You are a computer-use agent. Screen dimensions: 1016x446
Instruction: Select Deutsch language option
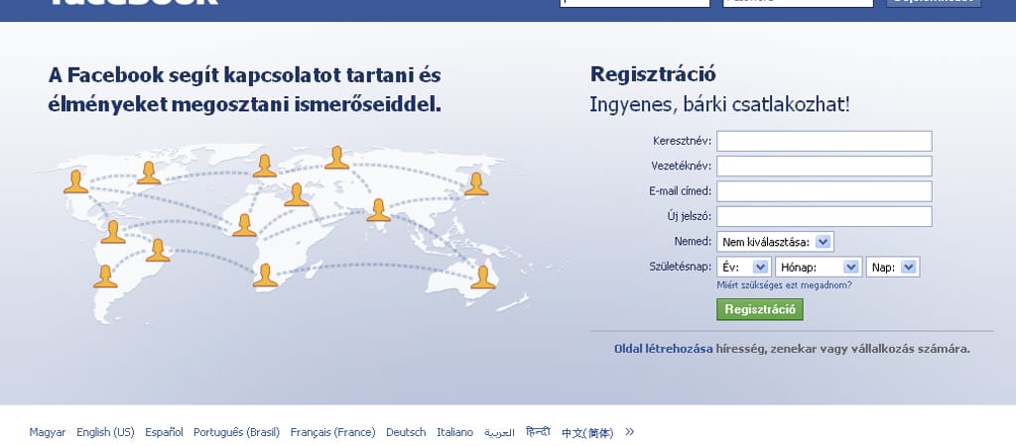(x=406, y=432)
